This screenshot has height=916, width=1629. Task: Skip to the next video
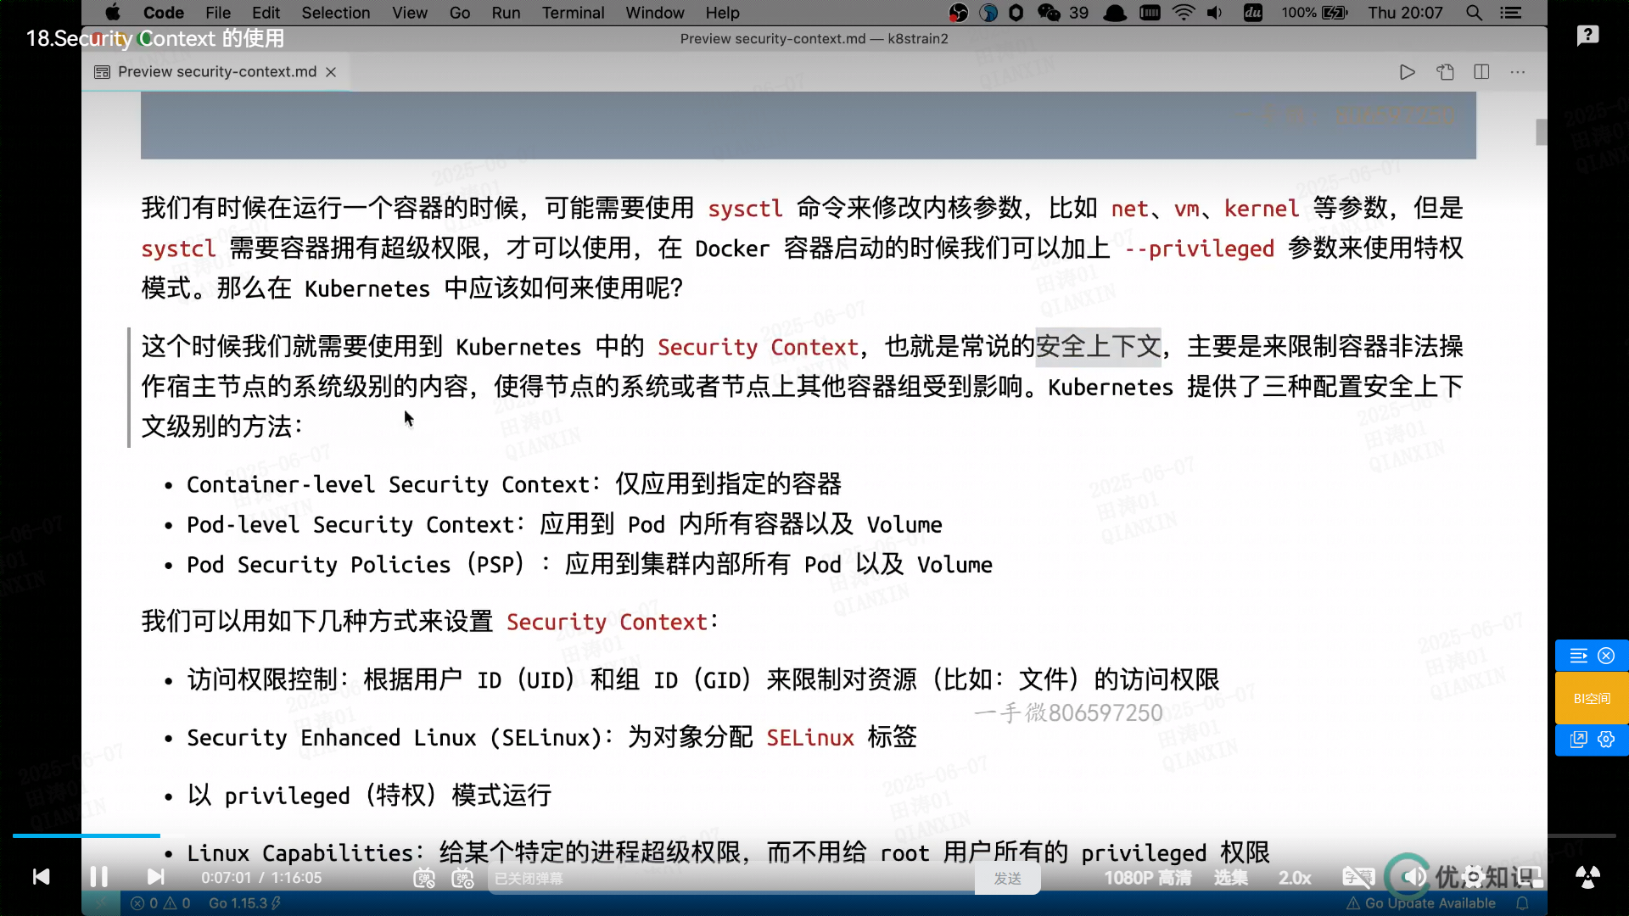tap(155, 877)
